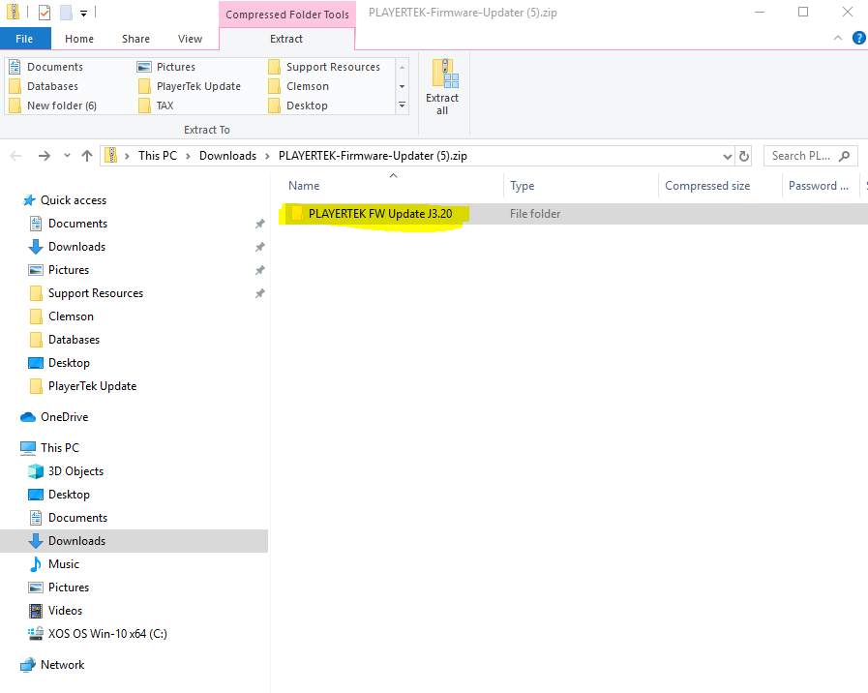
Task: Open recent locations dropdown arrow
Action: (x=67, y=156)
